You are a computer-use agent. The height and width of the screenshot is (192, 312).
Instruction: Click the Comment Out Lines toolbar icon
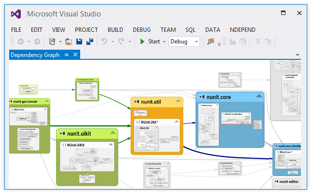[x=257, y=41]
